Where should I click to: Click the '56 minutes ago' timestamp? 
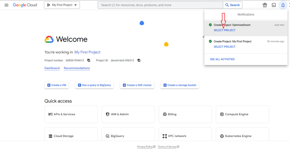[275, 41]
